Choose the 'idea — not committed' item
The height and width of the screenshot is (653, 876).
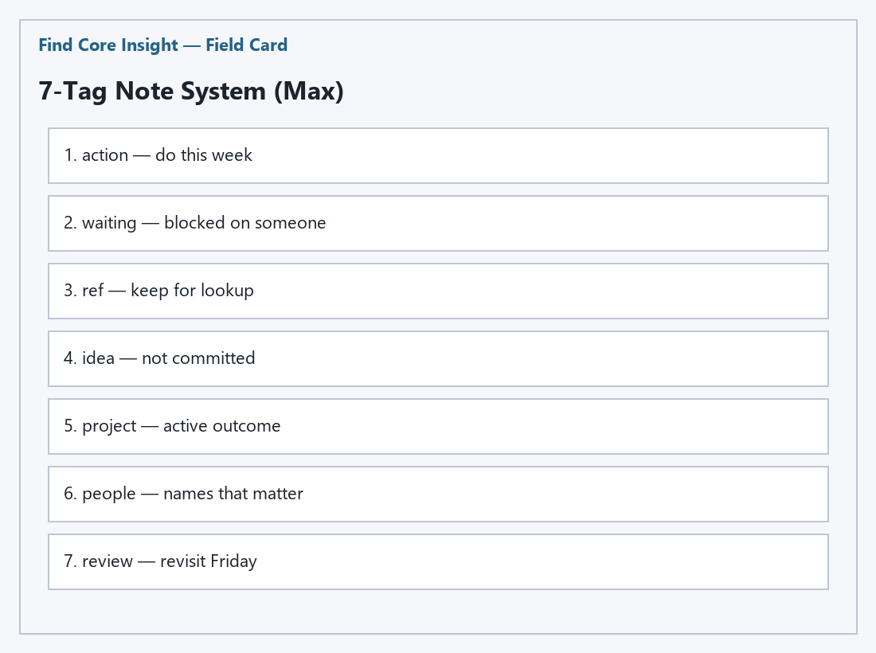click(x=438, y=358)
